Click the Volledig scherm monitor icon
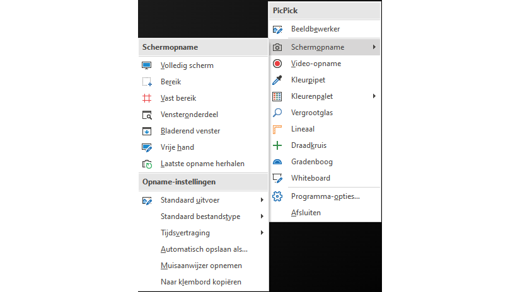This screenshot has width=520, height=292. click(147, 65)
